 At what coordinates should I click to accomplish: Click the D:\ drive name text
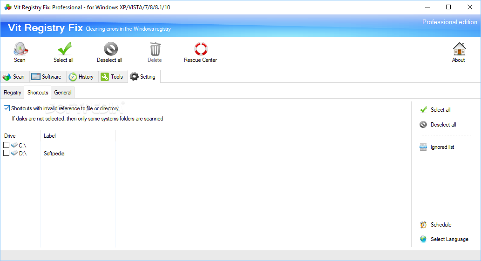(23, 154)
